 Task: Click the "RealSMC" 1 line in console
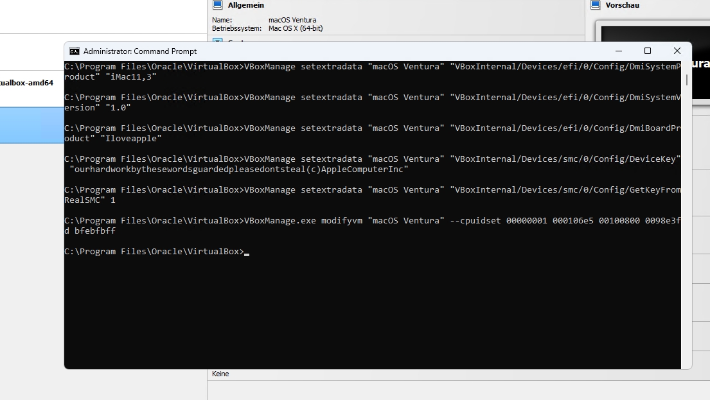(90, 200)
